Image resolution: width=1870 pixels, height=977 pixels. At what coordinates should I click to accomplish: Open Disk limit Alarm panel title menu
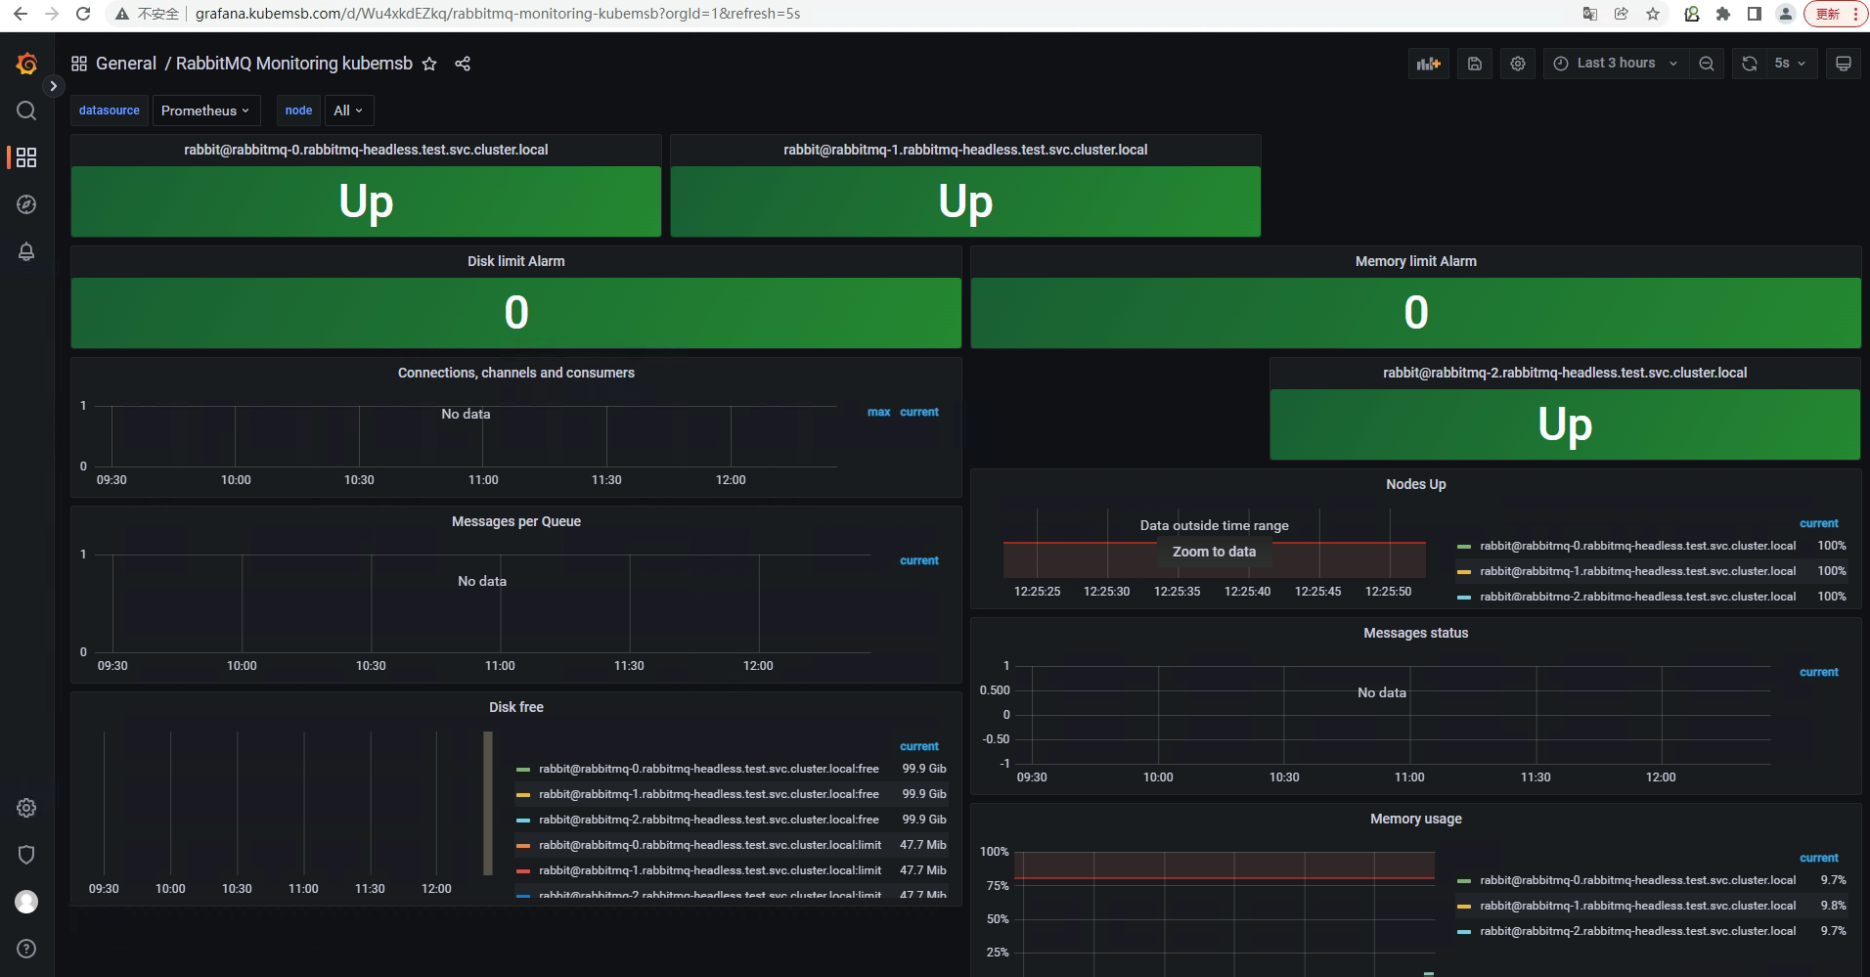click(x=516, y=261)
